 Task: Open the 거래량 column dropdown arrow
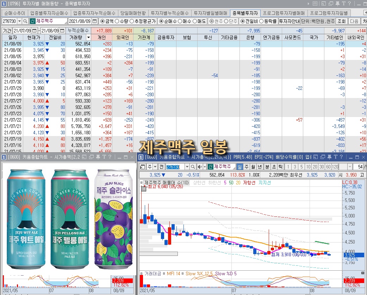(88, 37)
